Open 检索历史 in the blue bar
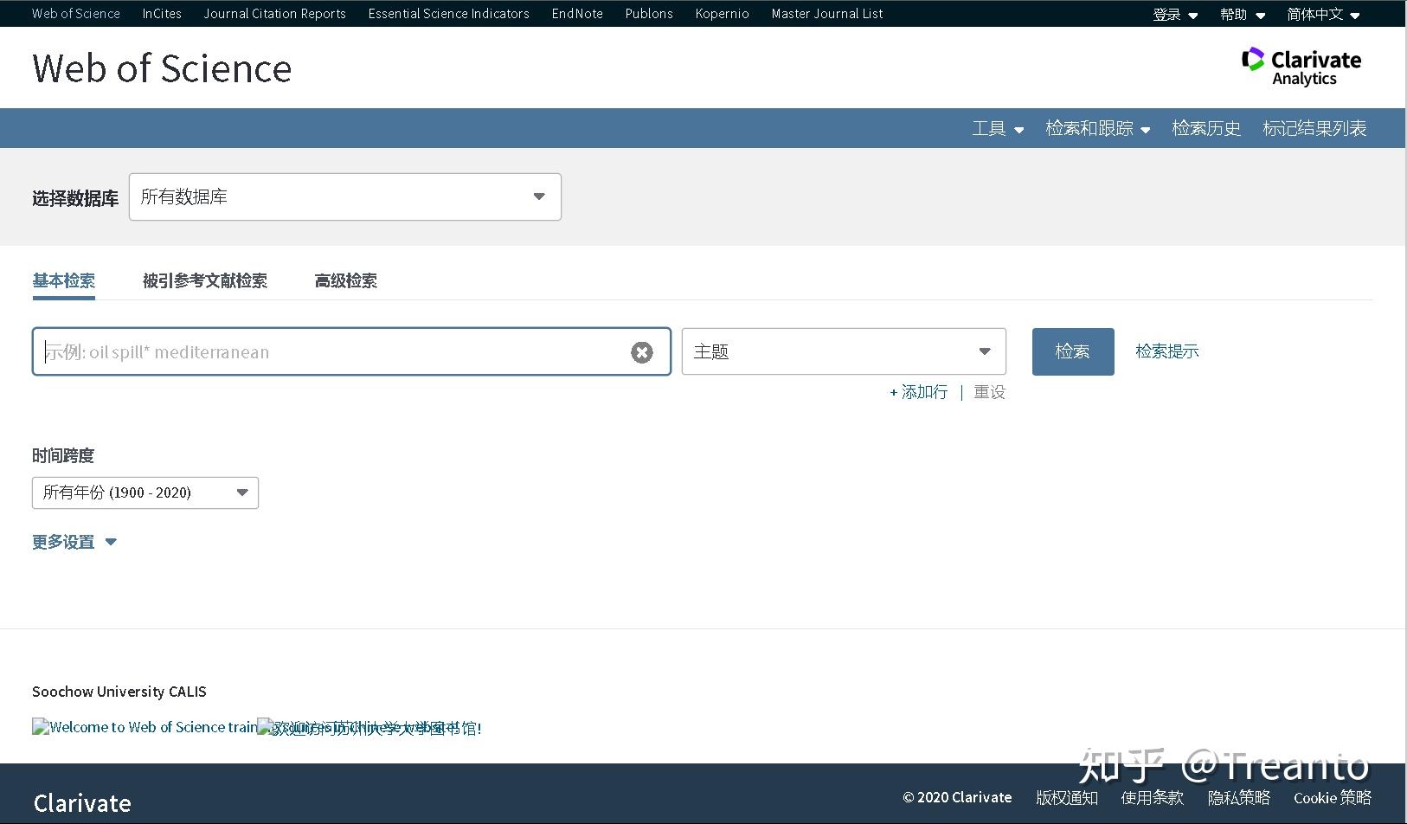Screen dimensions: 1407x824 pos(1206,128)
